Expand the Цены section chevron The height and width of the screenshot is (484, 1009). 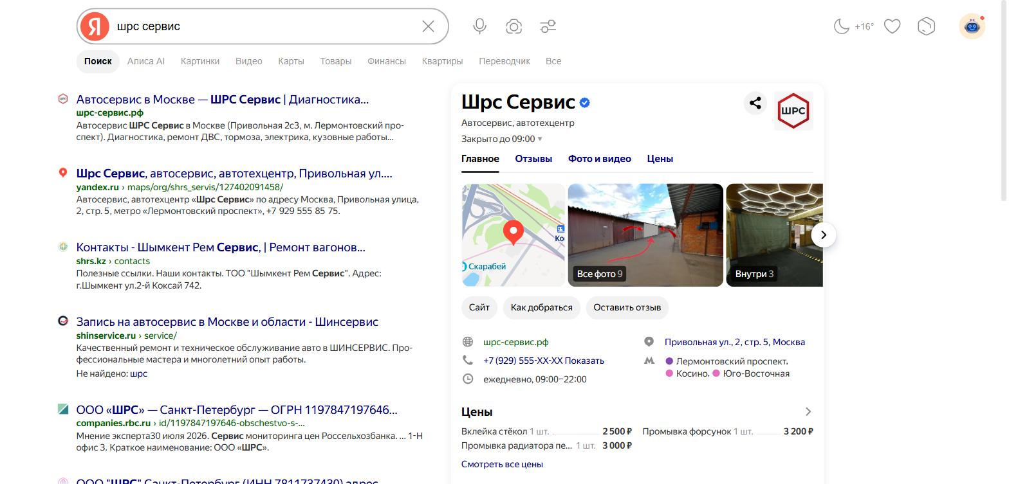pyautogui.click(x=808, y=411)
